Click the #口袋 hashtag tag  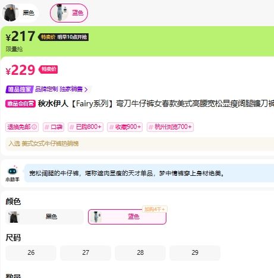point(53,127)
